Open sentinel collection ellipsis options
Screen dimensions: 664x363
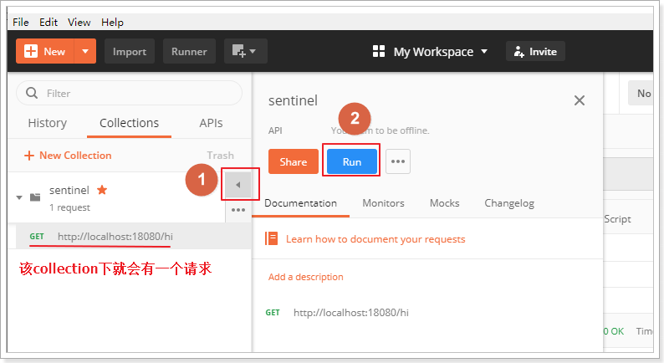(238, 210)
